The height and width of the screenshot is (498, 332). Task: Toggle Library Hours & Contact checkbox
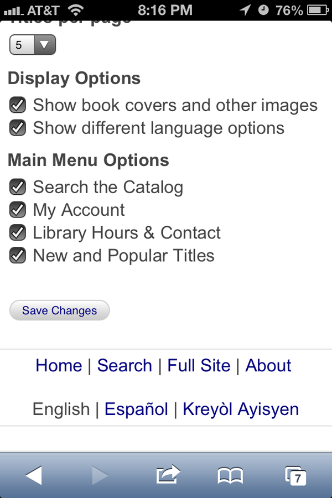click(18, 232)
